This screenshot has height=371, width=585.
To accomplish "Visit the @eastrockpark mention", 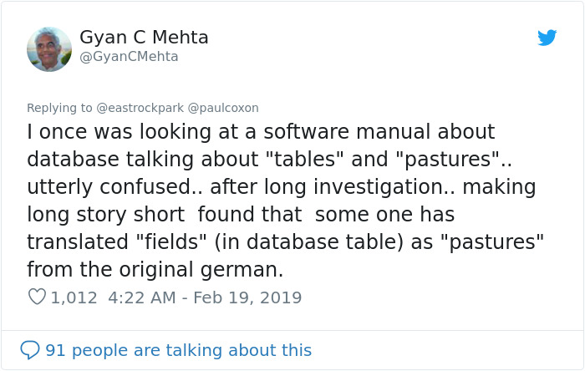I will point(140,108).
